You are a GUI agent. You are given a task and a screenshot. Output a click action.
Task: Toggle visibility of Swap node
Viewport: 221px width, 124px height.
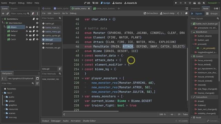[x=37, y=35]
